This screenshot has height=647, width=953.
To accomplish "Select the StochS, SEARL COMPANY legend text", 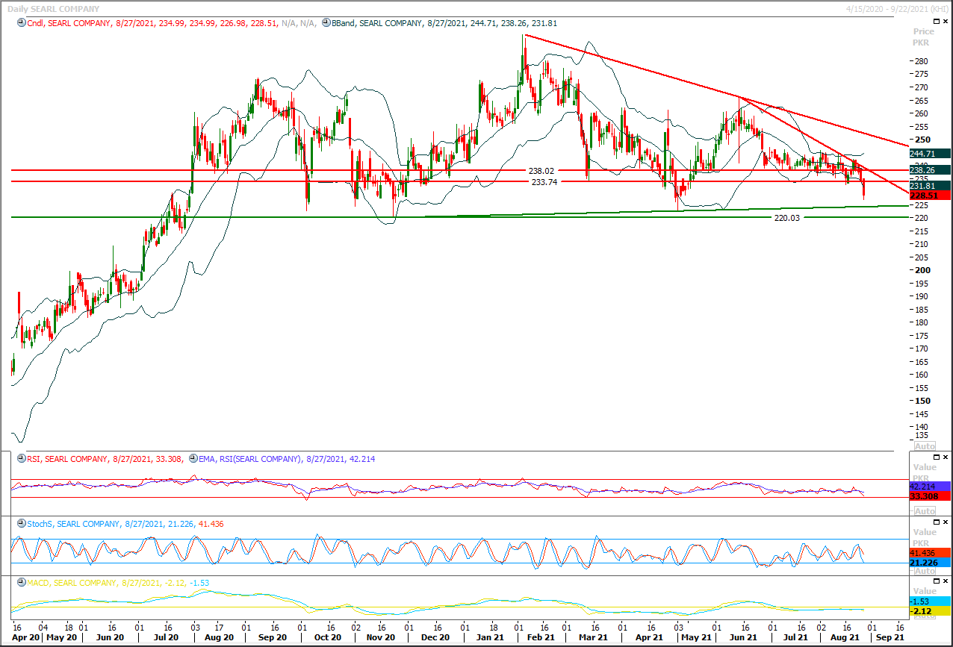I will pos(73,524).
